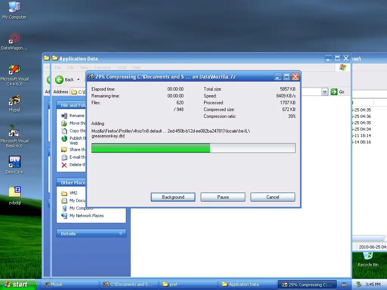Image resolution: width=387 pixels, height=290 pixels.
Task: Click the red Delete X icon
Action: pos(64,165)
